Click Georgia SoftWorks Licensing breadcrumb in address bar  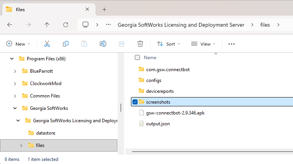[181, 25]
